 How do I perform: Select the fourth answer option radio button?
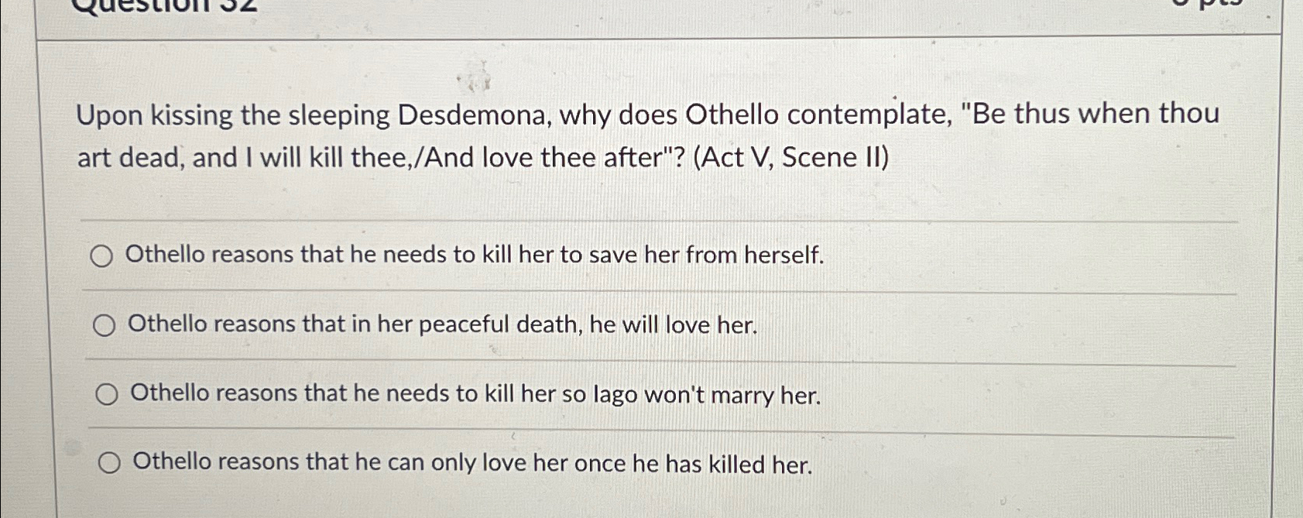(111, 461)
